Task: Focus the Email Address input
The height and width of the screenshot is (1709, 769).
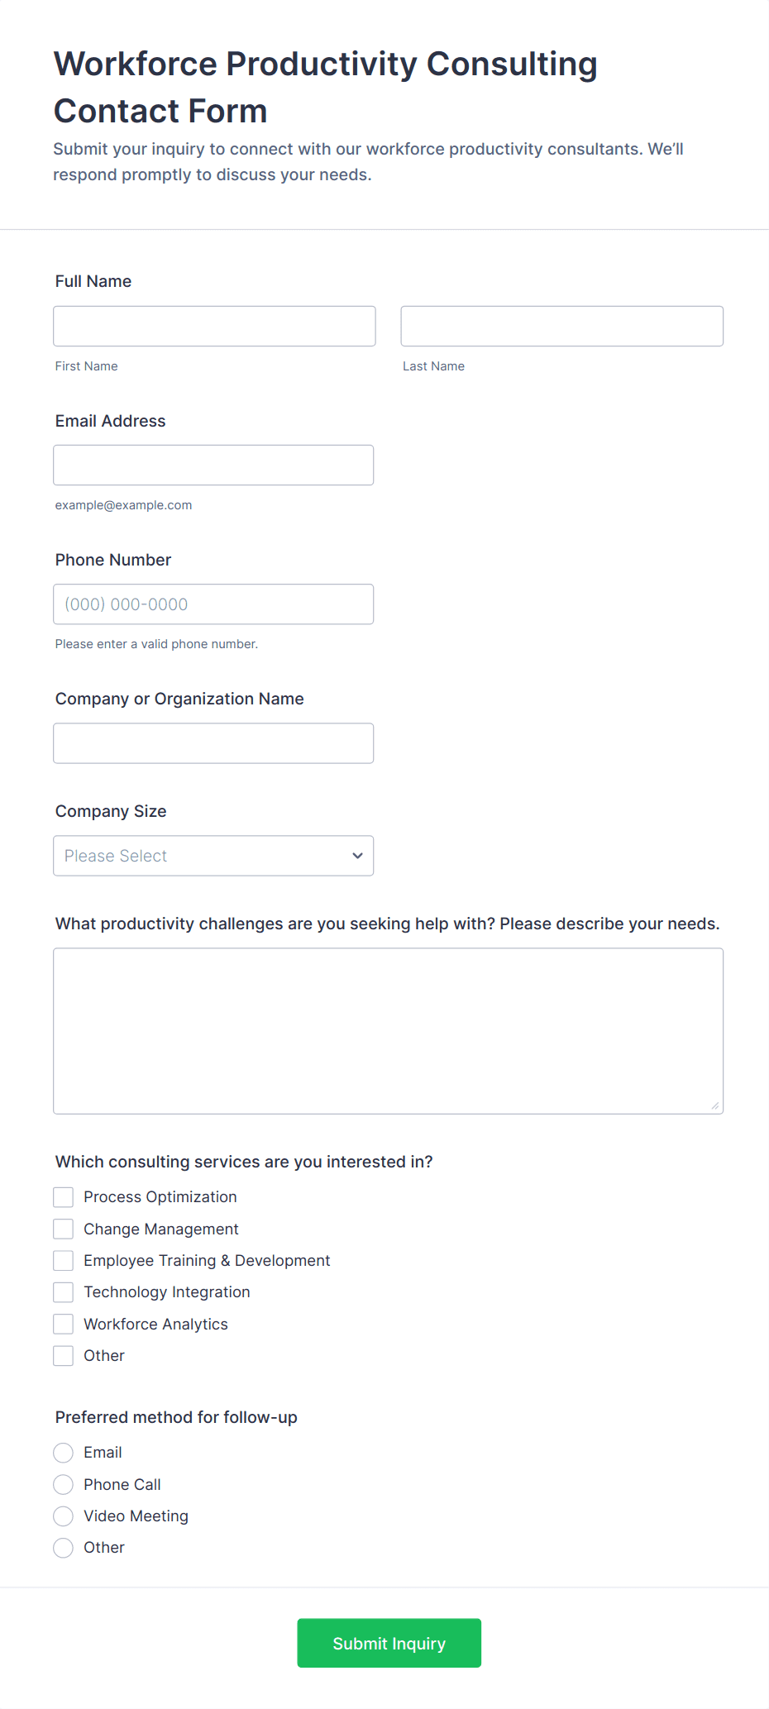Action: click(213, 465)
